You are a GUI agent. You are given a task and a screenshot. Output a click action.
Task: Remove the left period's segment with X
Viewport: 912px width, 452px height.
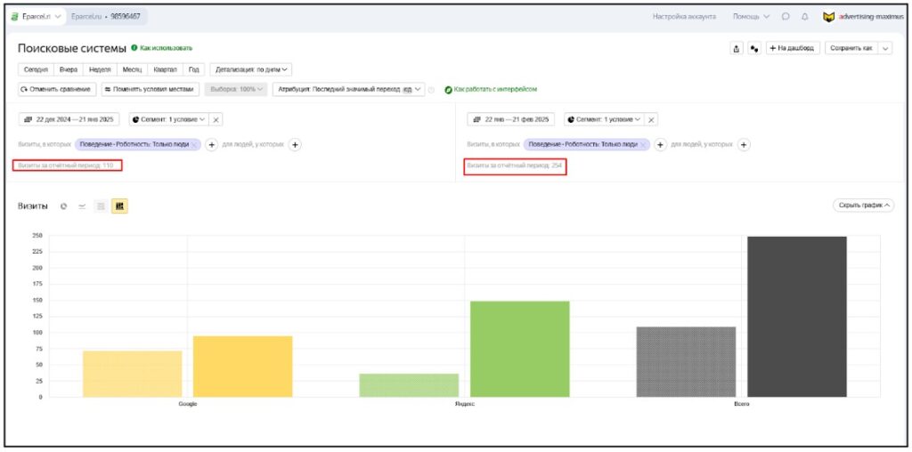(x=216, y=119)
